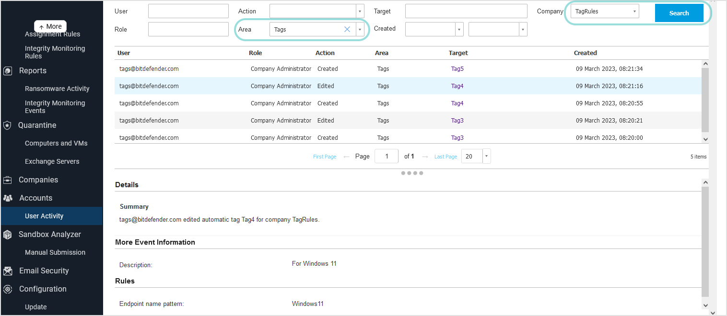Open the Tag5 target link
The height and width of the screenshot is (316, 727).
point(457,68)
